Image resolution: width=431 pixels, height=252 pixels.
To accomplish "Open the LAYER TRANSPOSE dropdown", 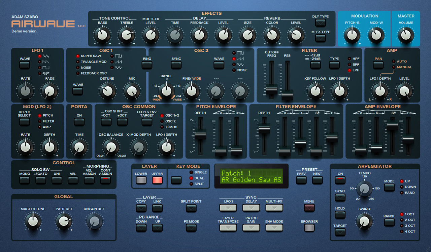I will pos(228,228).
